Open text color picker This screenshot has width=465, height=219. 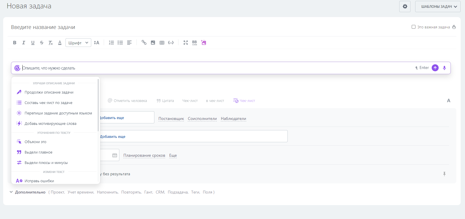[x=60, y=43]
